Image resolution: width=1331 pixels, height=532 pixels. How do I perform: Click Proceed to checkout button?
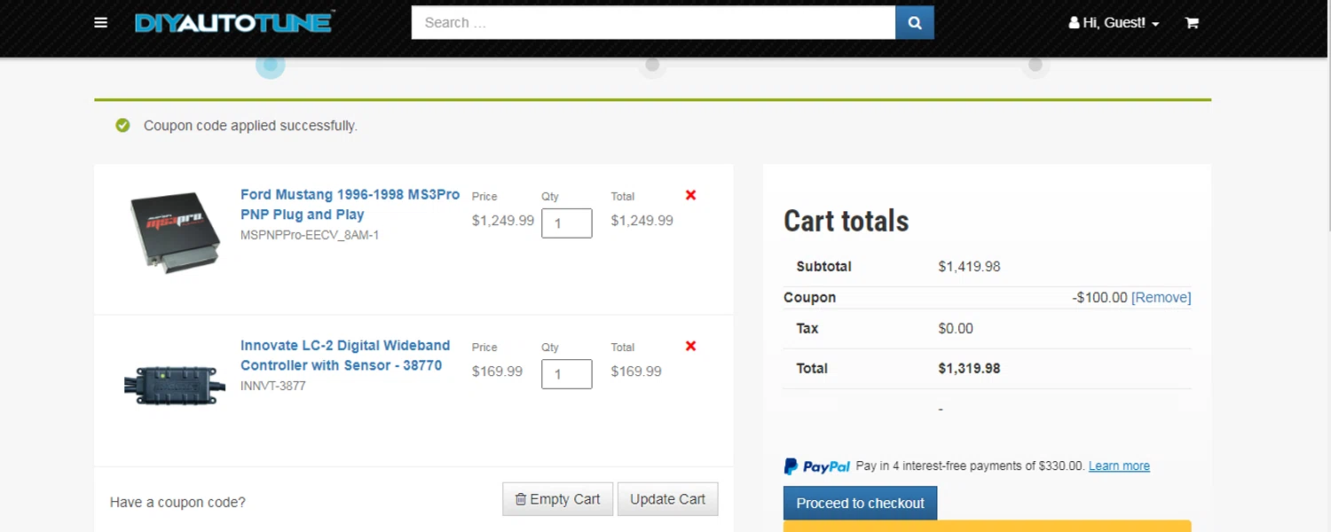860,503
